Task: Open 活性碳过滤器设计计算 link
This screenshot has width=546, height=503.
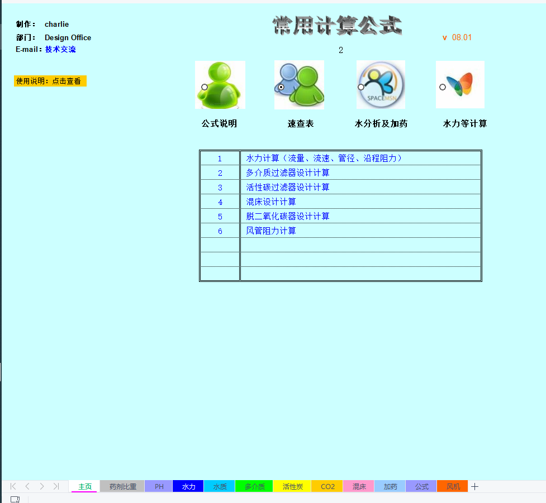Action: [288, 188]
